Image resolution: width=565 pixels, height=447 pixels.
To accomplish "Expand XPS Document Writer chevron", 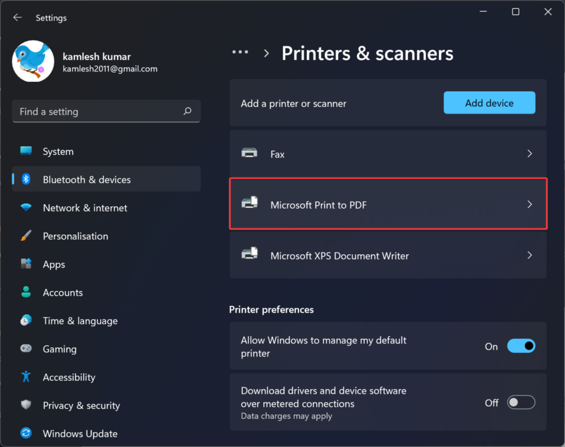I will point(529,255).
